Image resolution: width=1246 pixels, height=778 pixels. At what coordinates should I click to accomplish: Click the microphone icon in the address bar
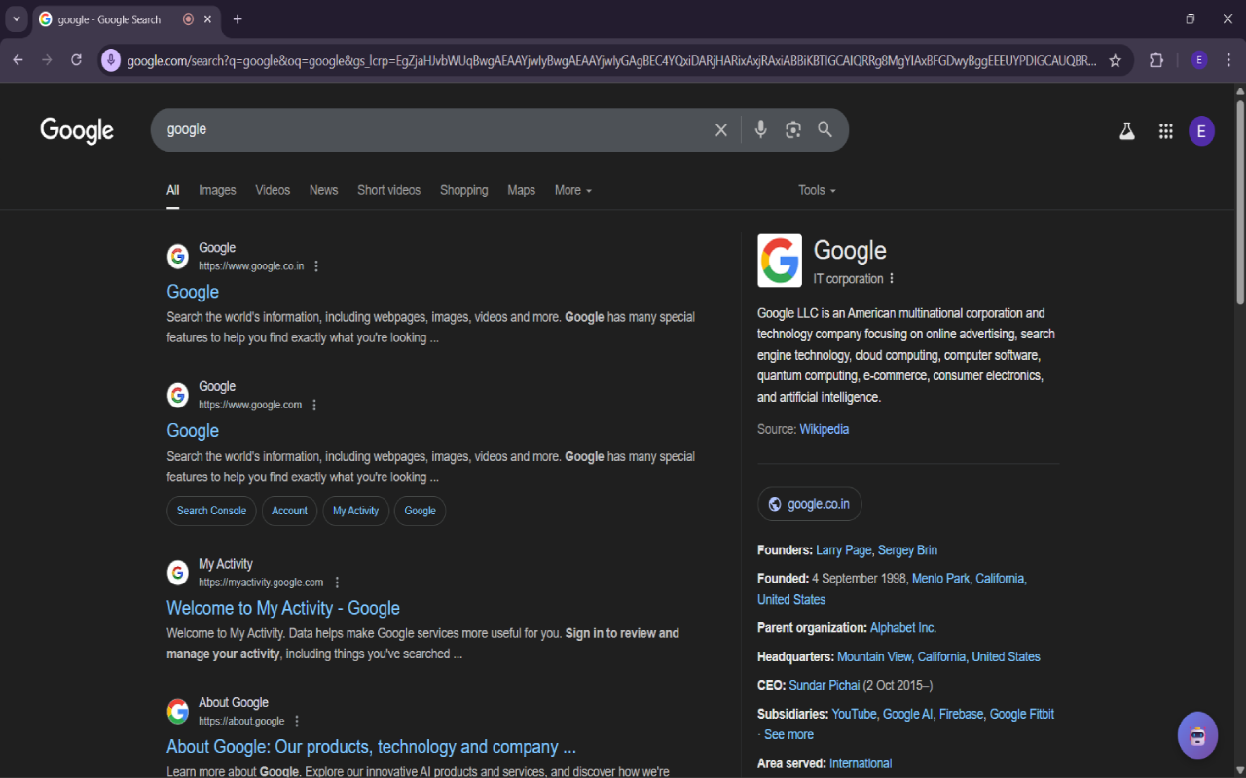click(x=111, y=60)
